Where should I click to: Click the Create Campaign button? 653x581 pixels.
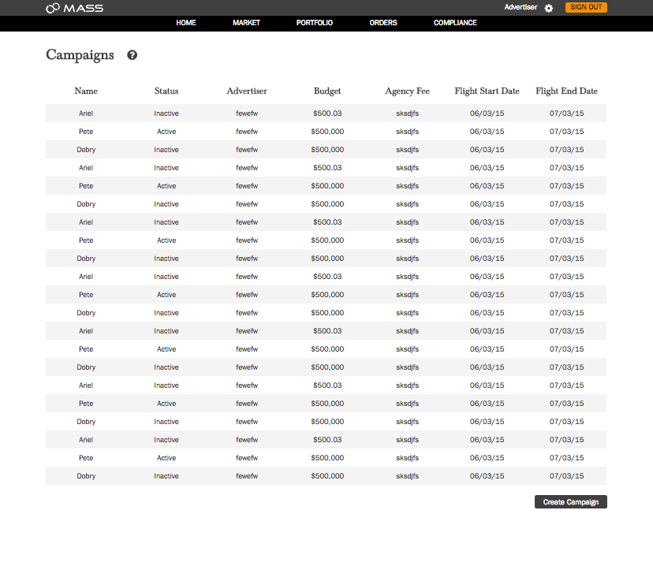[570, 502]
